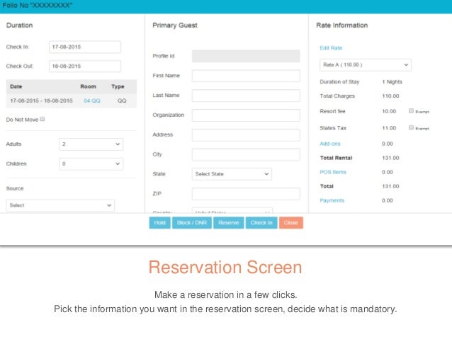This screenshot has width=452, height=339.
Task: Click the States Tax 11.00 value
Action: [389, 128]
